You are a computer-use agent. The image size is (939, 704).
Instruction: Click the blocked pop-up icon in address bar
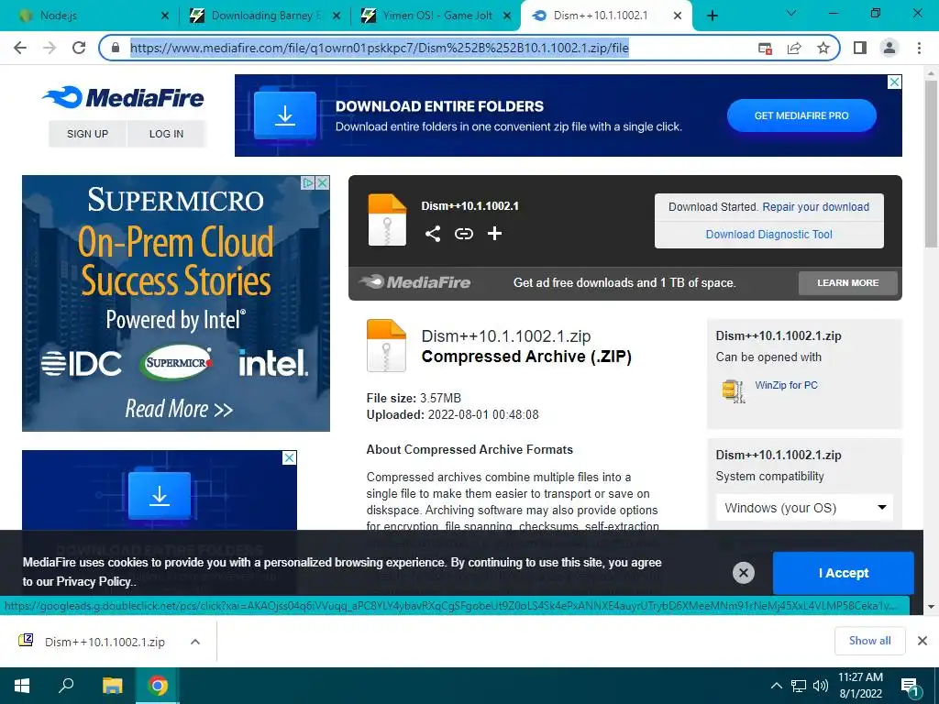click(765, 48)
